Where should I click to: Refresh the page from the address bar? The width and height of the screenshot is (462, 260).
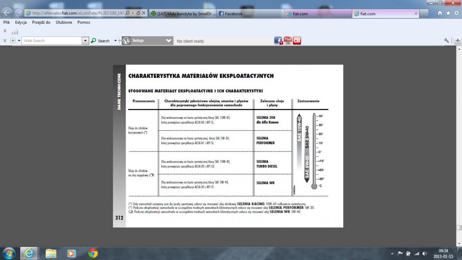(x=138, y=13)
